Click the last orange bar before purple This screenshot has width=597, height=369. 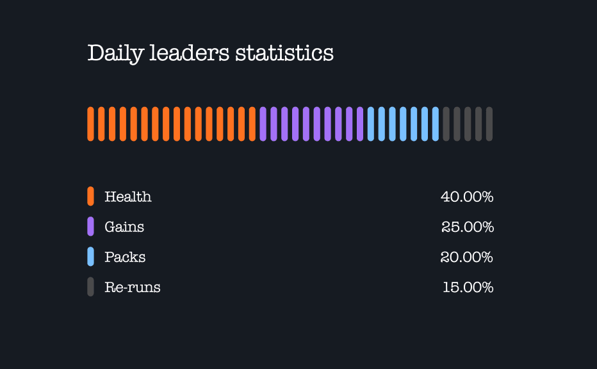pyautogui.click(x=252, y=124)
